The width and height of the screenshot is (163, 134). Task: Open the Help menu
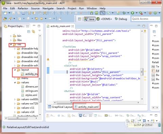point(103,8)
